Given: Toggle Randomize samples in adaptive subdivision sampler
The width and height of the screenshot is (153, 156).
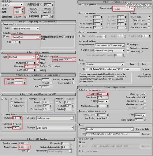Looking at the screenshot, I should pyautogui.click(x=73, y=80).
